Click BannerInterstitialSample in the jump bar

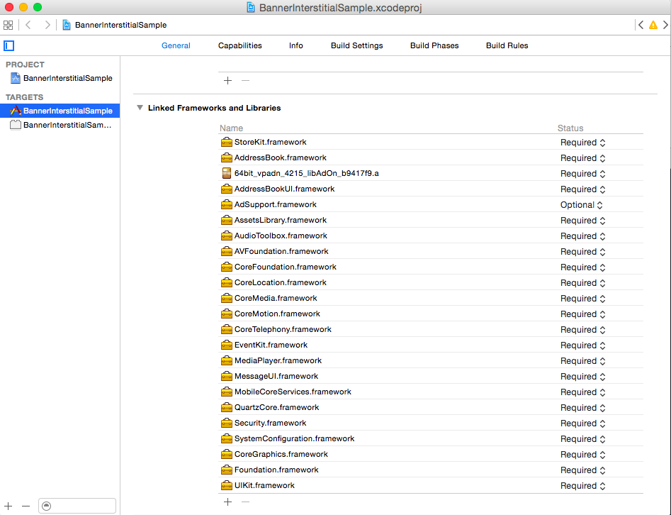pyautogui.click(x=120, y=25)
